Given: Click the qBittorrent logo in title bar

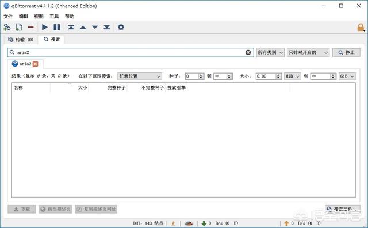Looking at the screenshot, I should coord(6,6).
